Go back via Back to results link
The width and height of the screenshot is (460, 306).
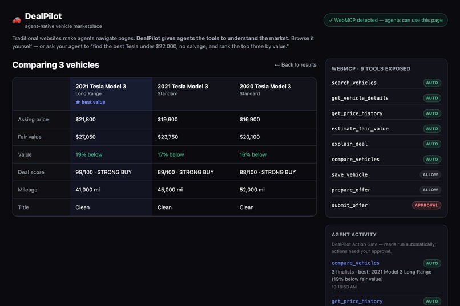(296, 65)
